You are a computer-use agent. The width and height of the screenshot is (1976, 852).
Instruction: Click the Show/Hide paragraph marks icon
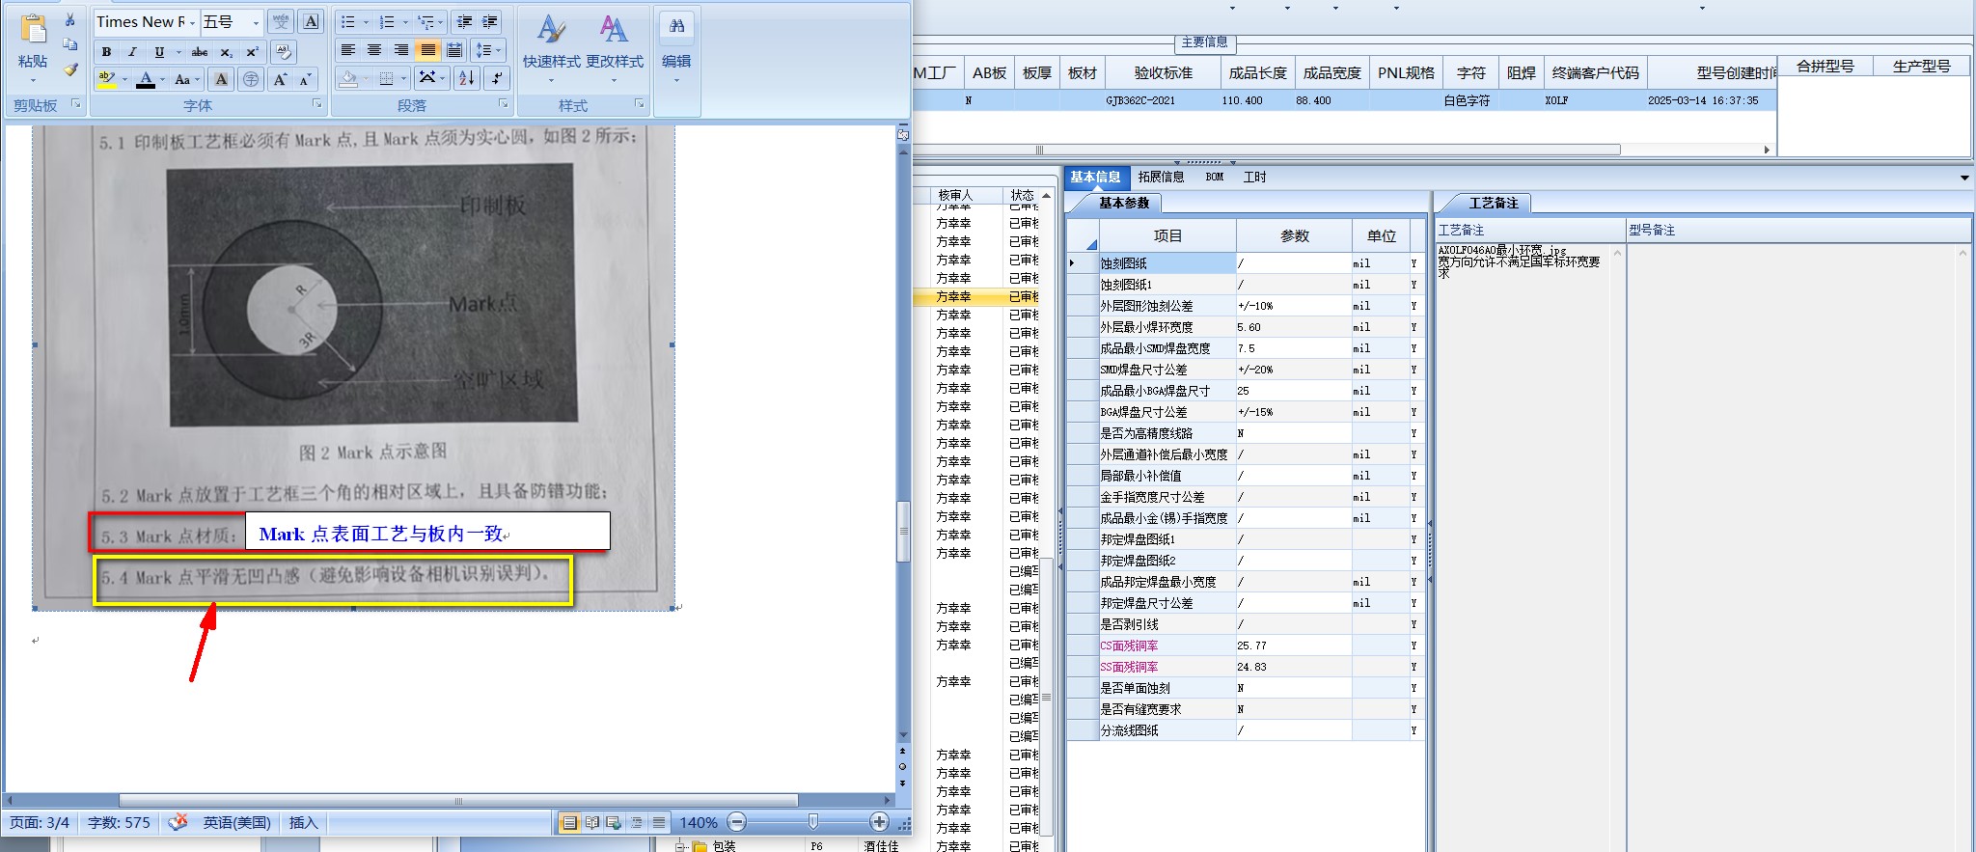[x=497, y=78]
